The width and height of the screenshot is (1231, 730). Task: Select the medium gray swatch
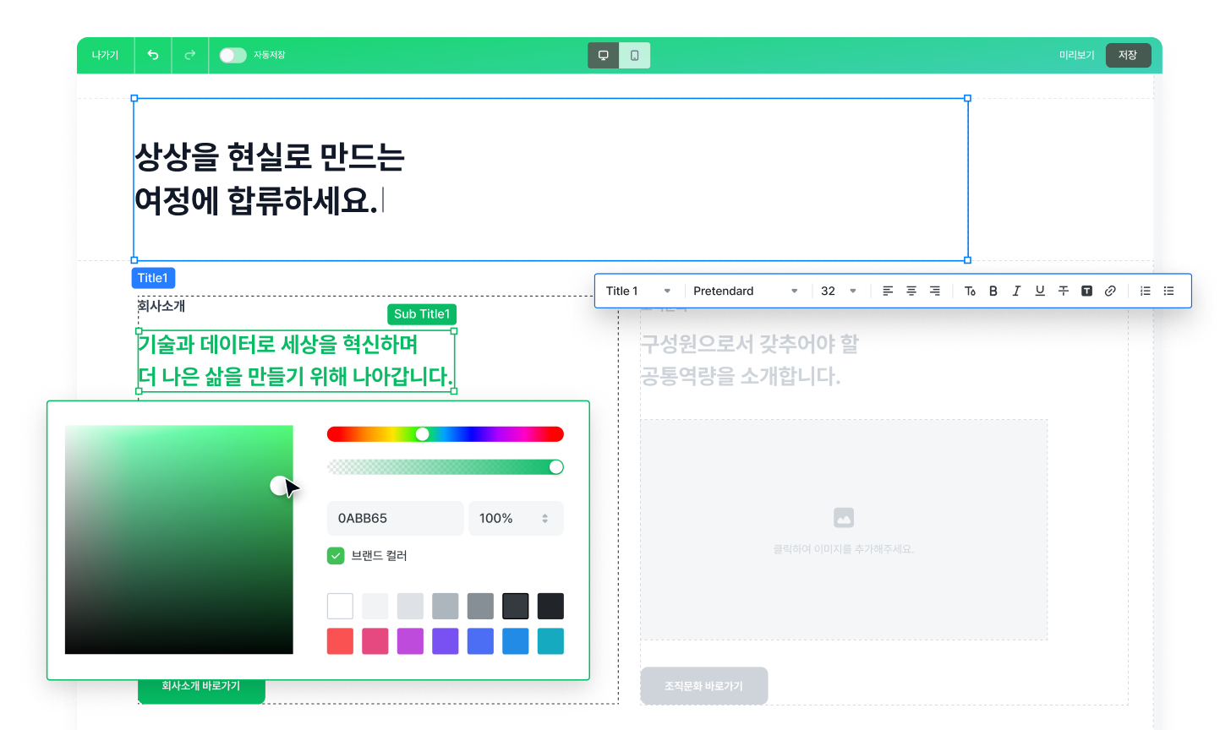(446, 606)
